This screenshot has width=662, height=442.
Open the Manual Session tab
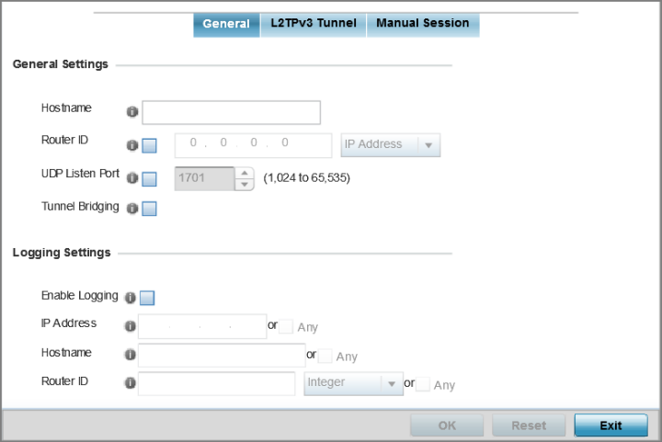423,25
